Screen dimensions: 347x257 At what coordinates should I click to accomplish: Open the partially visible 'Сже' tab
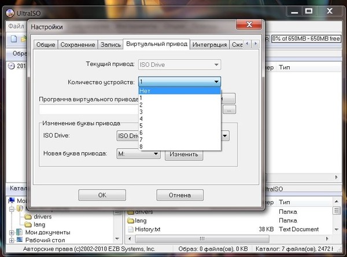coord(237,45)
